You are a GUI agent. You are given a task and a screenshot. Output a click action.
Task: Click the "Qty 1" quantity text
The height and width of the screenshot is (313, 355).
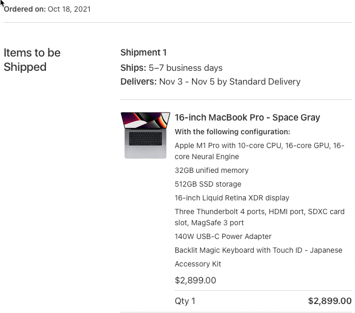(x=185, y=301)
